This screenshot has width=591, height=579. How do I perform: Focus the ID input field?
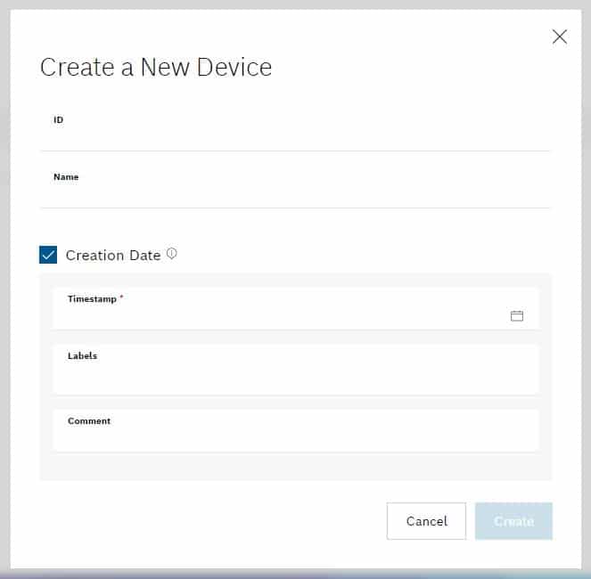pyautogui.click(x=294, y=136)
